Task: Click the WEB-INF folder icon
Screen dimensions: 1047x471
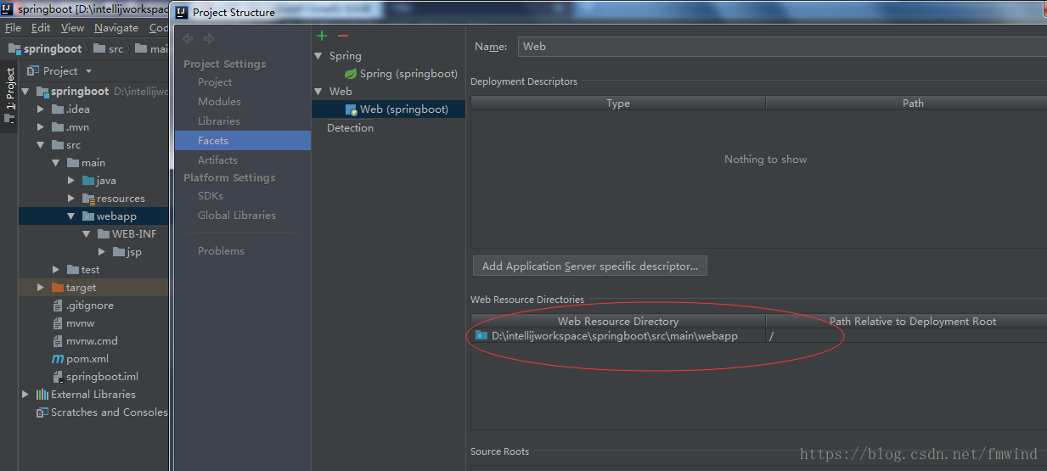Action: [104, 234]
